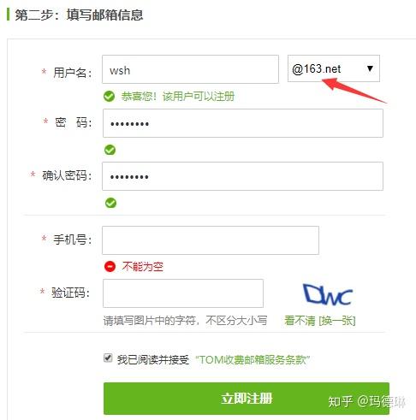Focus the 密码 password field
The image size is (416, 420).
[243, 123]
